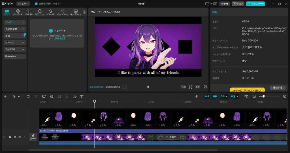The width and height of the screenshot is (290, 153).
Task: Mute the track with speaker icon
Action: pos(20,137)
